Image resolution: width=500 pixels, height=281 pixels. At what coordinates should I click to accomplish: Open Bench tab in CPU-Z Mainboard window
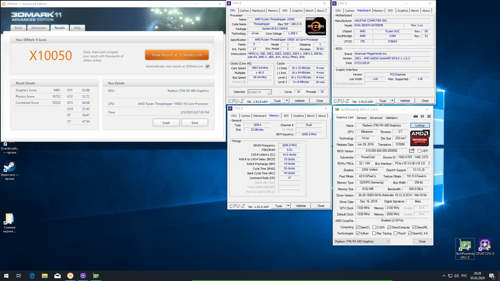tap(415, 11)
